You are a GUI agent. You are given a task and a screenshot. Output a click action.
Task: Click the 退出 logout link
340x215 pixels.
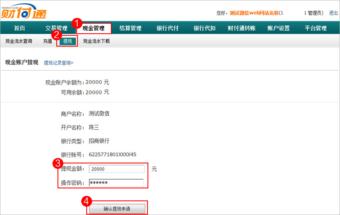pos(333,13)
